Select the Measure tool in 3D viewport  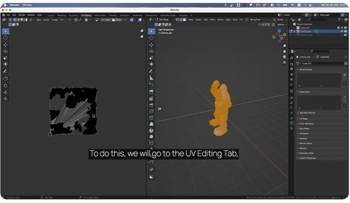(151, 78)
